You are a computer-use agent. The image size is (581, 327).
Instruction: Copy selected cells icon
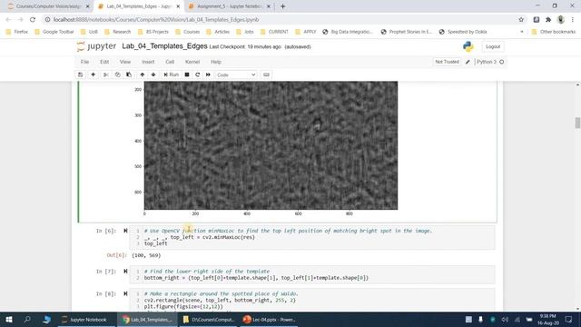[117, 74]
